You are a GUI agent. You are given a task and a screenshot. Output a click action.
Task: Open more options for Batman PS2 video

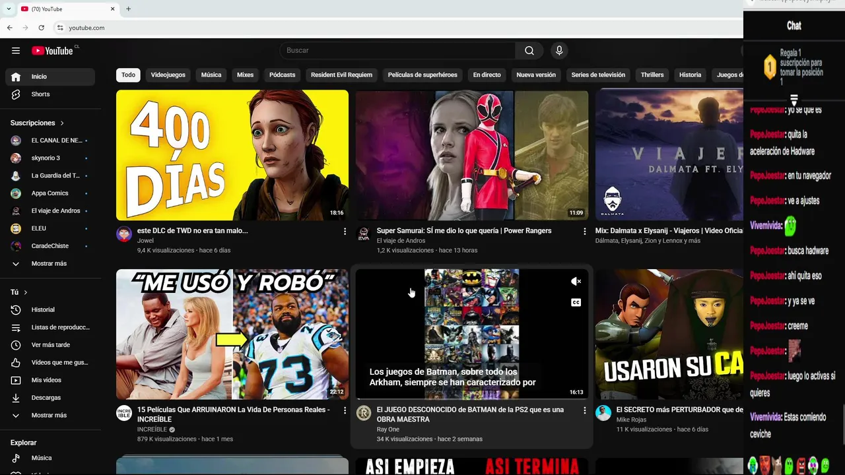584,410
